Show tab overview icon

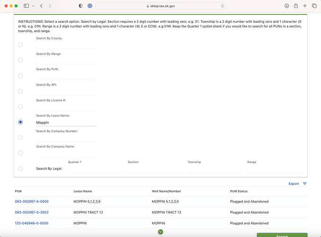pyautogui.click(x=314, y=6)
